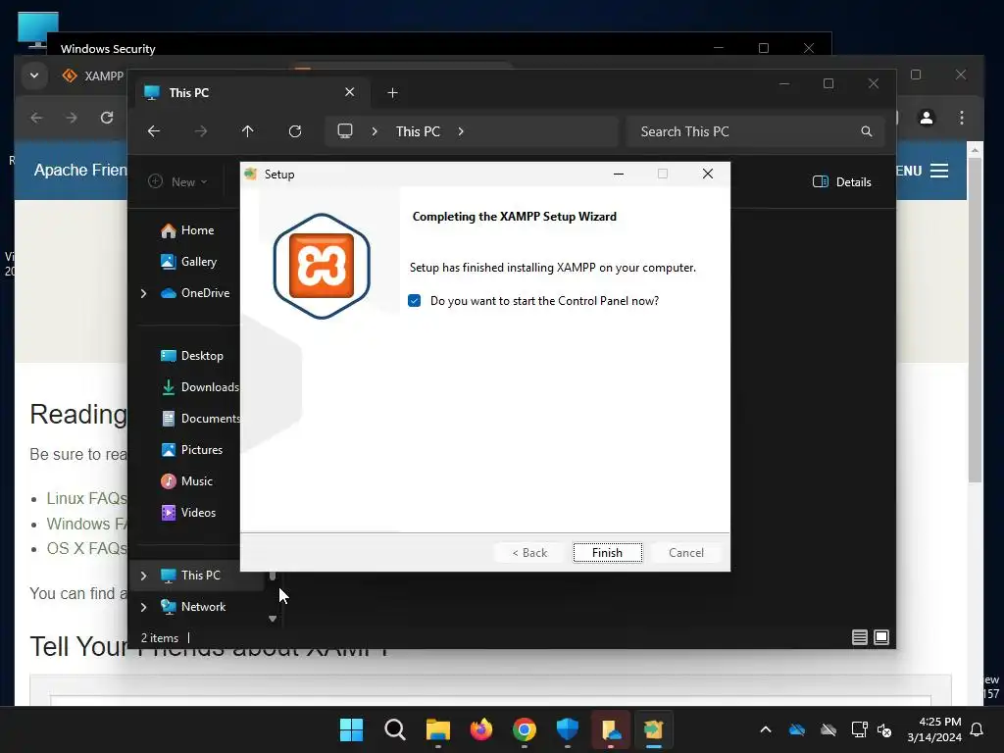Click the OS X FAQs link
Screen dimensions: 1004x753
[x=87, y=549]
